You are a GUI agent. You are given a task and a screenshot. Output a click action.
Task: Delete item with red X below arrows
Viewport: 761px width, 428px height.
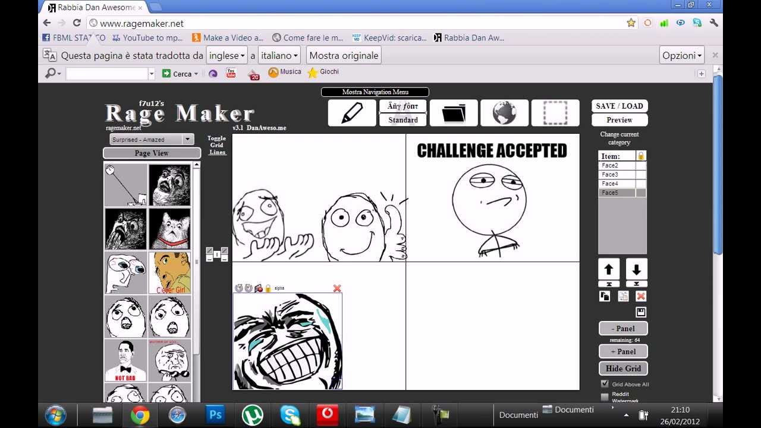tap(641, 296)
